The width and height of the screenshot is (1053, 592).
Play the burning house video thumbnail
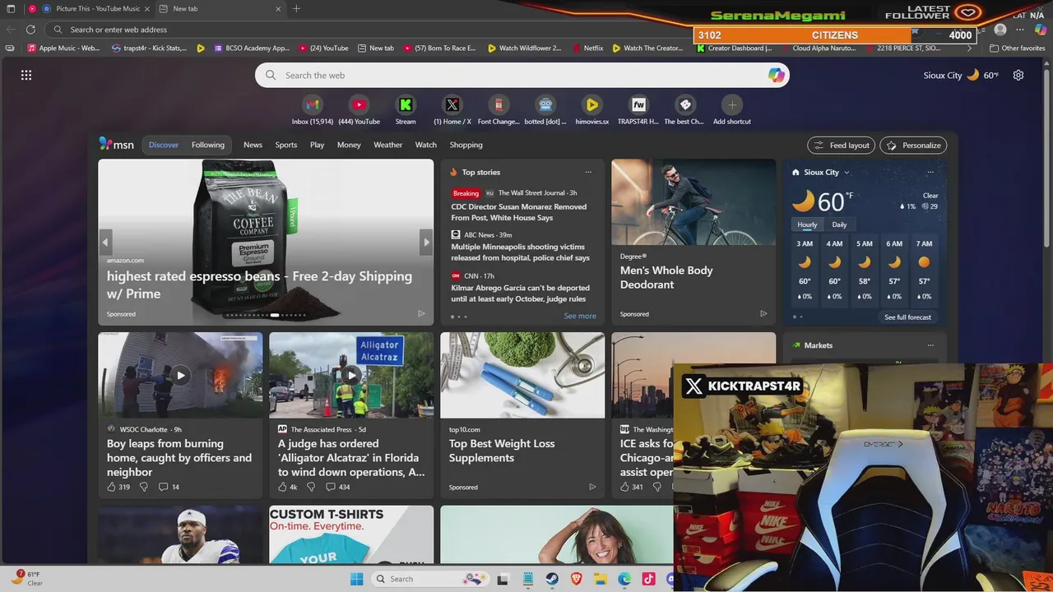coord(180,376)
